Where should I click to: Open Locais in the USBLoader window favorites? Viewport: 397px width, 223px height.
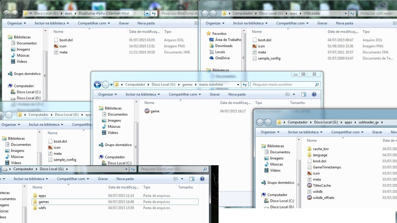217,52
